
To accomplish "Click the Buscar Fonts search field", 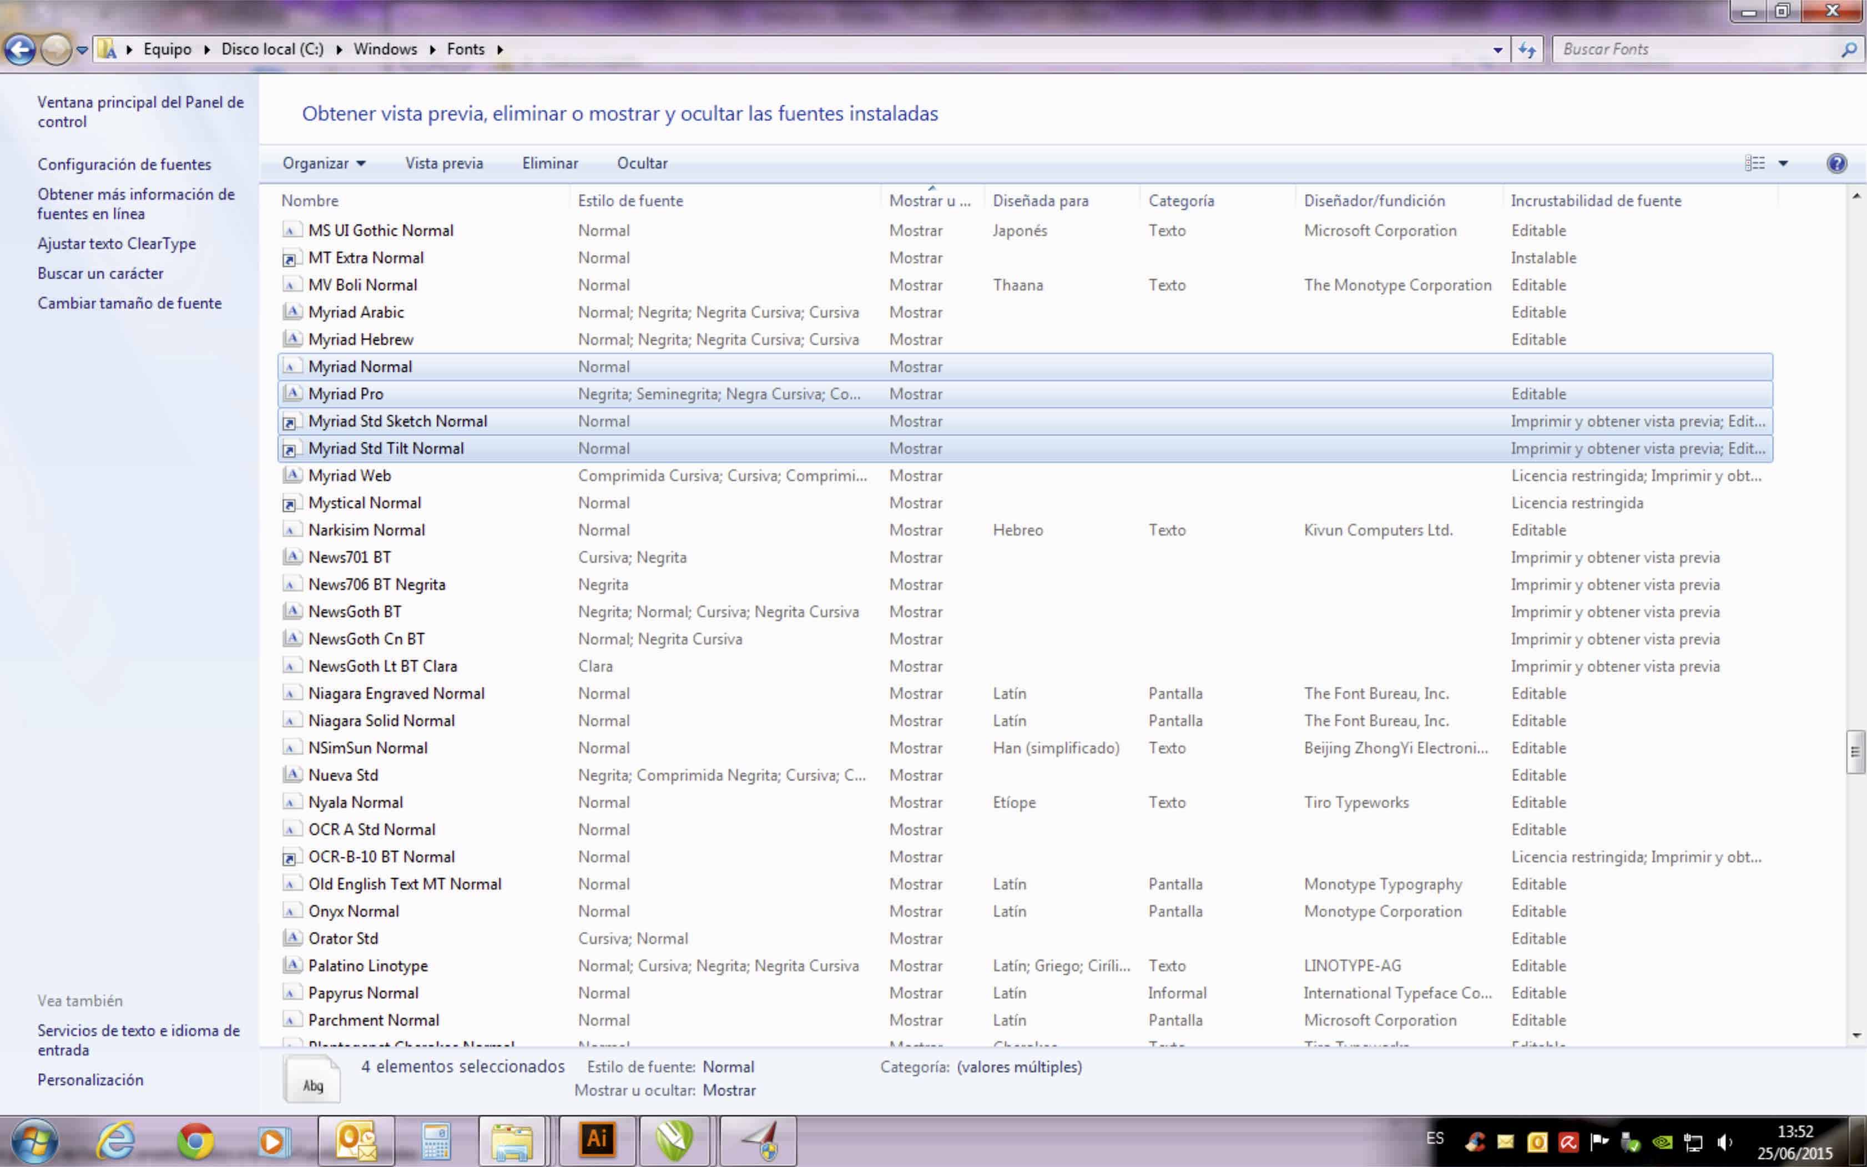I will (1694, 49).
